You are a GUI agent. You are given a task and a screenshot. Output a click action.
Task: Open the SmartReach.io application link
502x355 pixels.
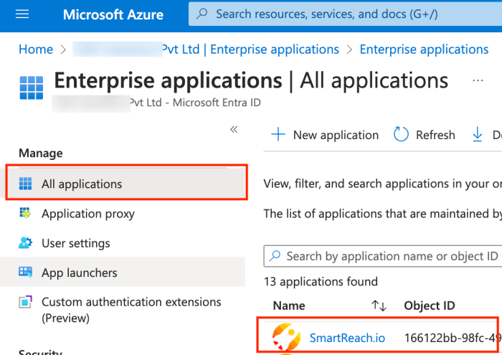[x=347, y=338]
